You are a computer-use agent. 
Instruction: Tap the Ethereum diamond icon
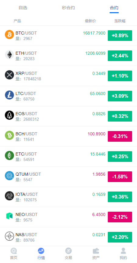tap(9, 55)
